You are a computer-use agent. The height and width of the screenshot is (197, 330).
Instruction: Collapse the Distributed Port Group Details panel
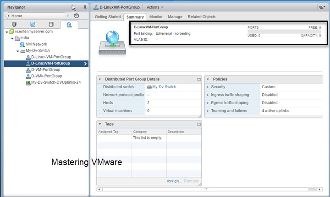click(100, 80)
